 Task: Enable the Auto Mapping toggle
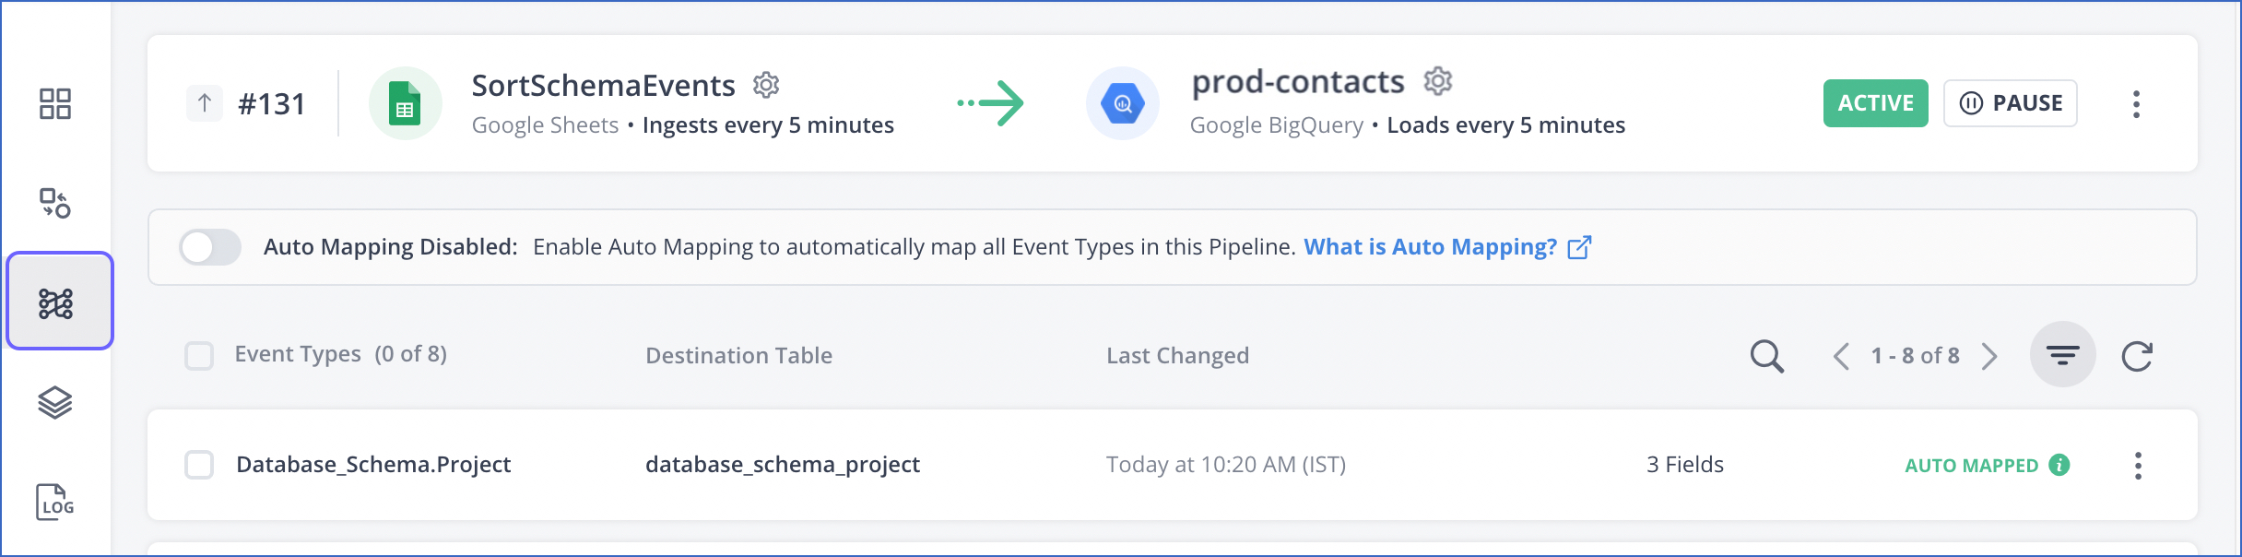[210, 247]
